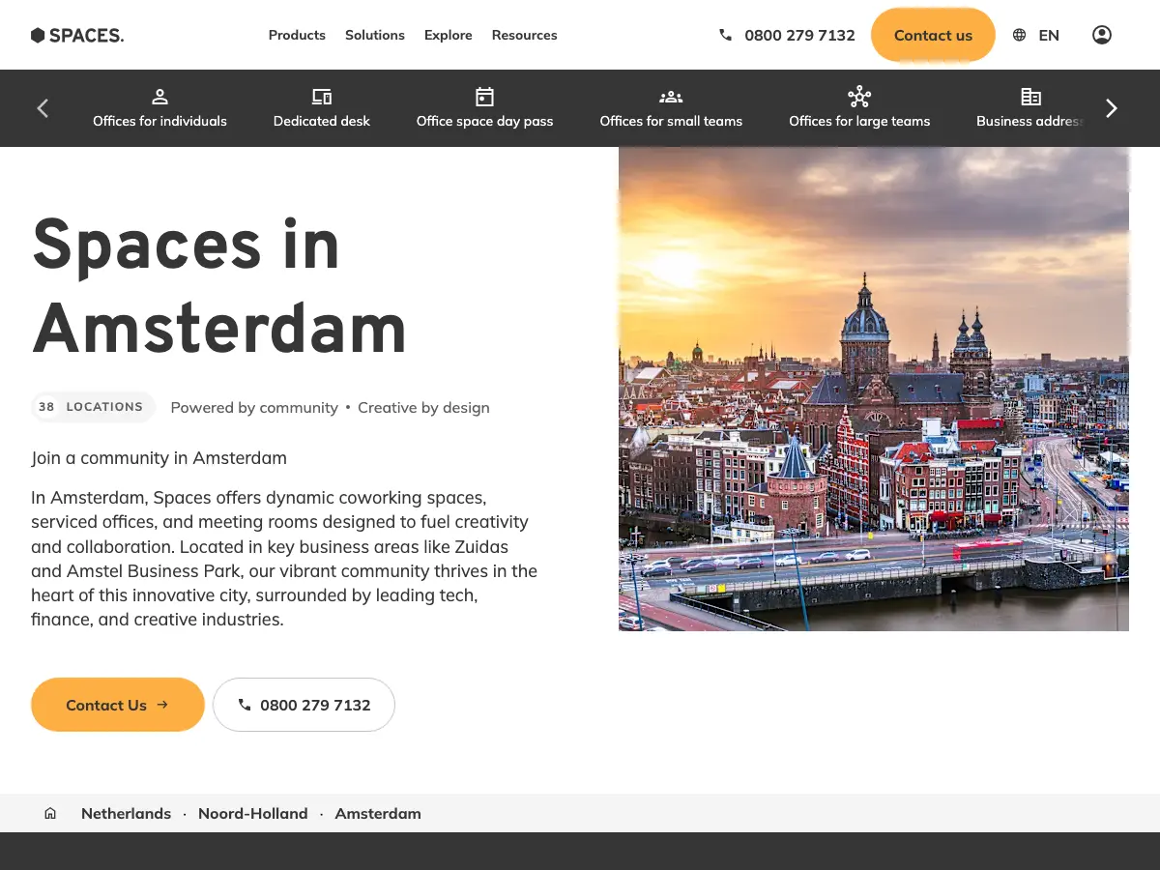Click 'Join a community in Amsterdam' text
The image size is (1160, 870).
[159, 458]
